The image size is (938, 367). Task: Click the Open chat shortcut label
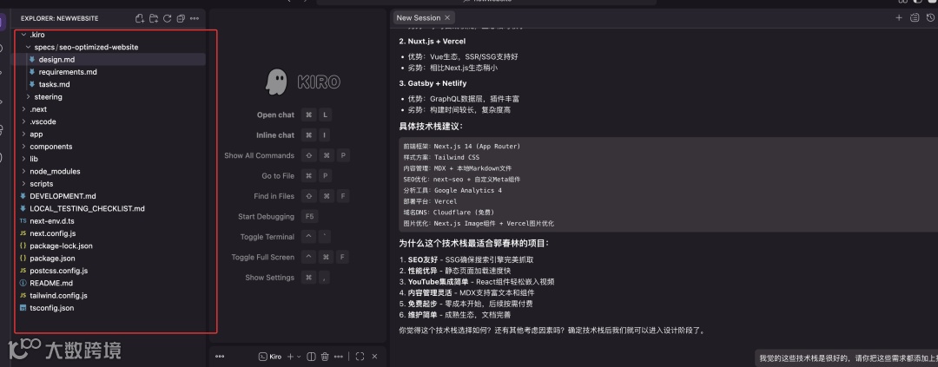275,115
